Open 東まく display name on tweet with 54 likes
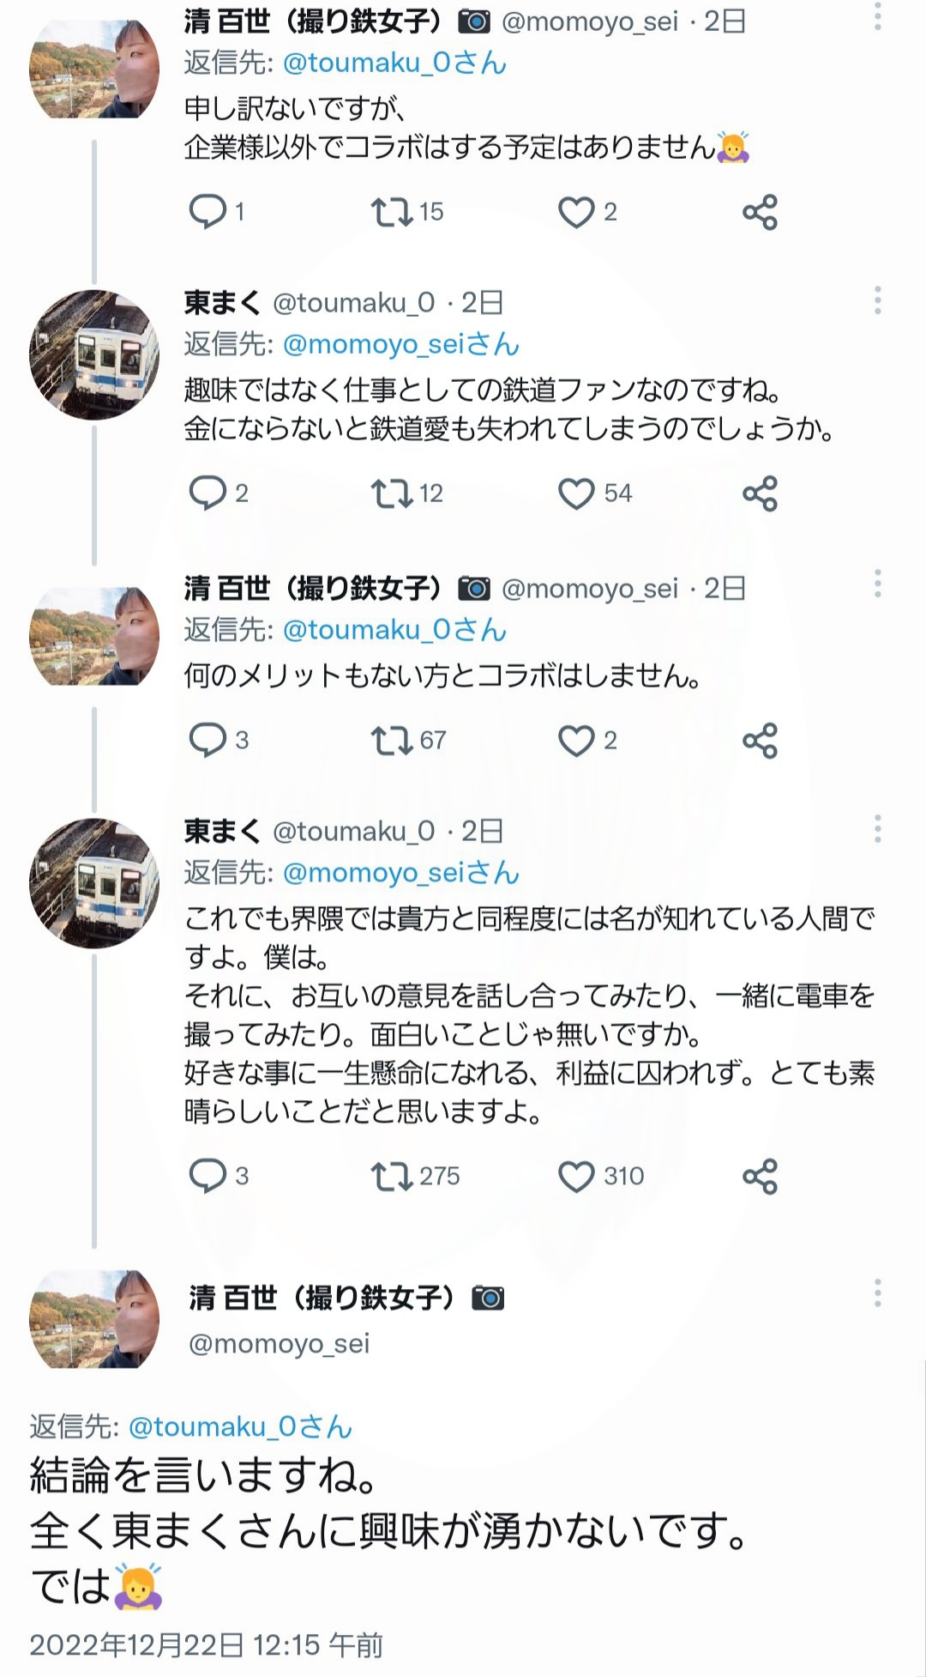The image size is (926, 1677). click(222, 302)
